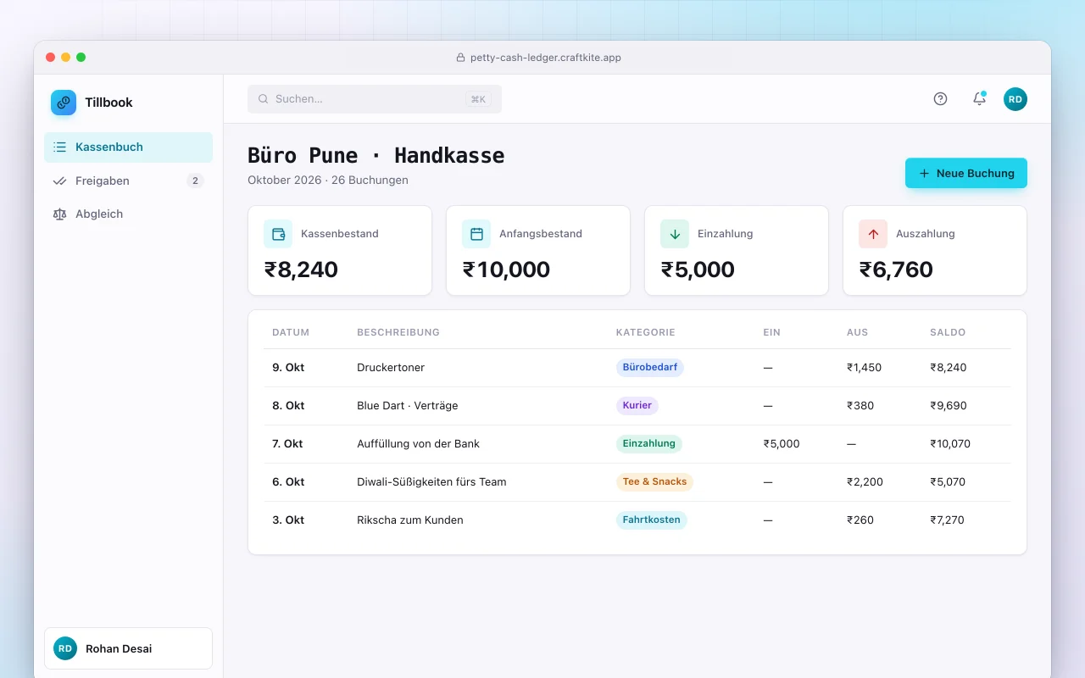Open the Diwali-Süßigkeiten fürs Team entry
This screenshot has height=678, width=1085.
click(x=637, y=482)
